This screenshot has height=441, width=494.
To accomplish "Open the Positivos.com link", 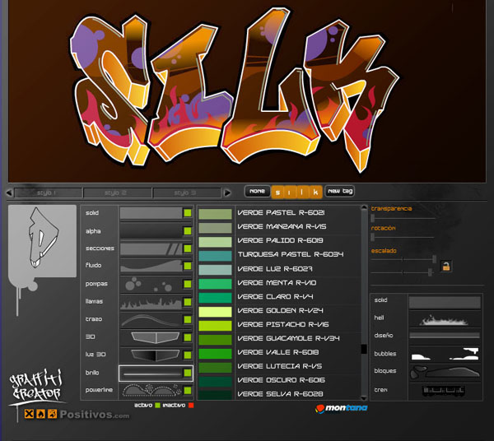I will pyautogui.click(x=95, y=415).
